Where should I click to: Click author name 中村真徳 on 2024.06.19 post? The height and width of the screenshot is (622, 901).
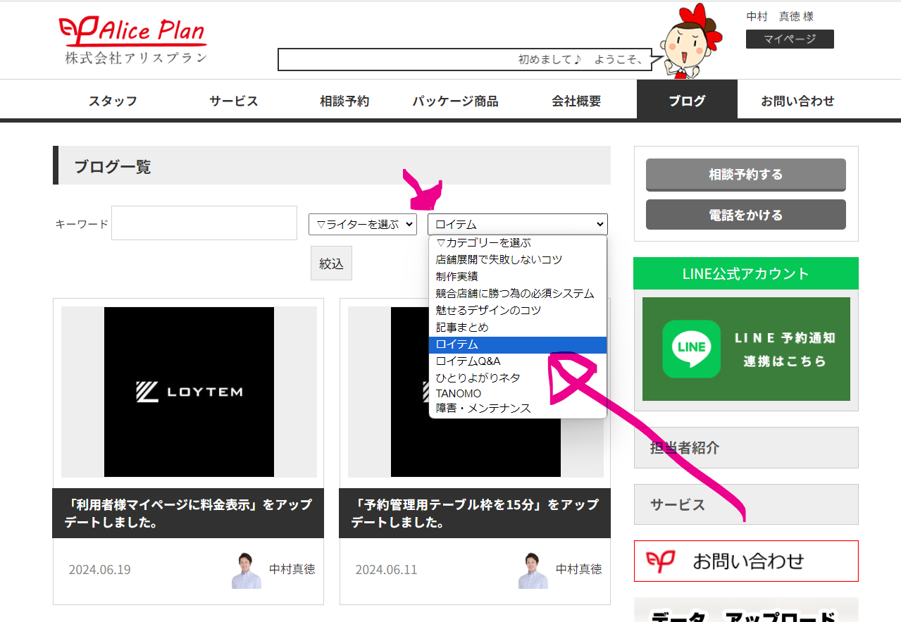click(x=292, y=569)
